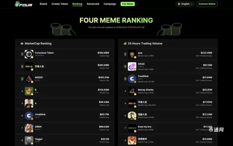
Task: Open the Board menu item
Action: [43, 4]
